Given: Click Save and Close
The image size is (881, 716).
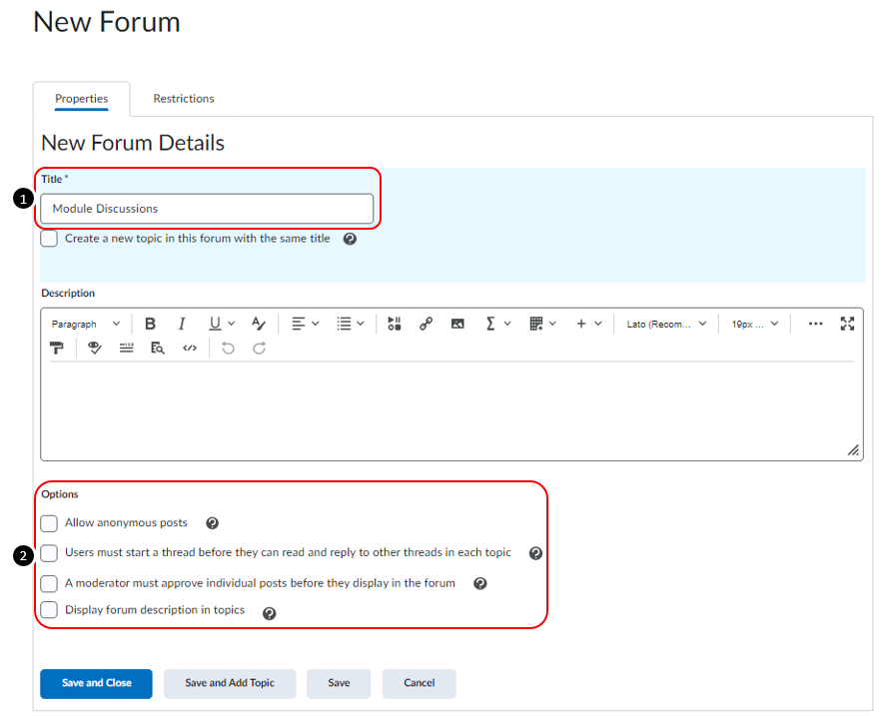Looking at the screenshot, I should tap(96, 683).
